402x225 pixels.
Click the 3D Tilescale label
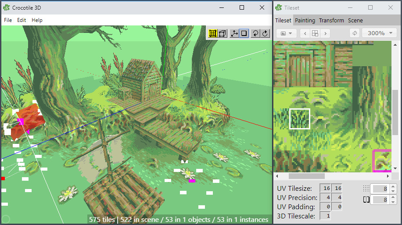pos(296,216)
